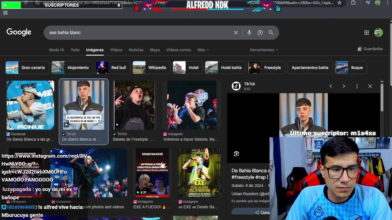The width and height of the screenshot is (392, 220).
Task: Switch to the Noticias tab
Action: (136, 50)
